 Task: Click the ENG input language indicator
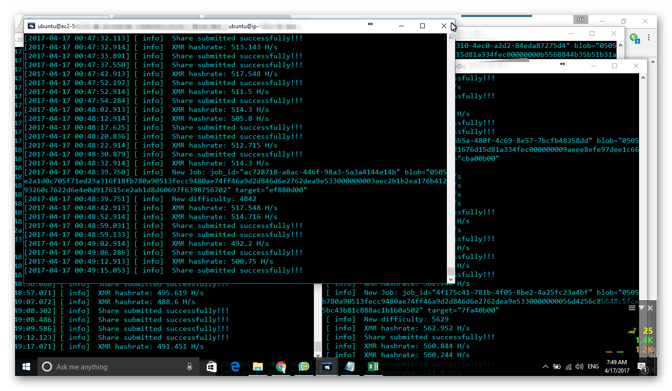[593, 367]
